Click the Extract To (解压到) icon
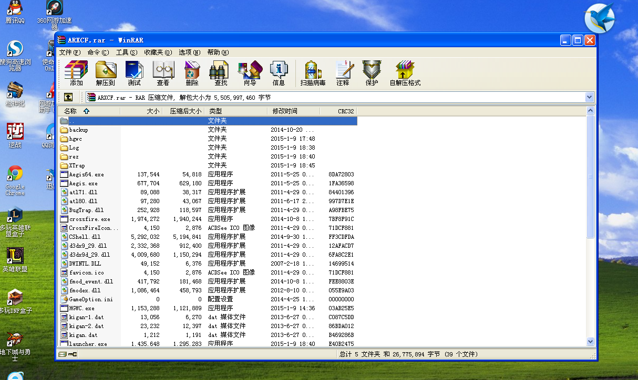This screenshot has height=380, width=638. point(105,73)
